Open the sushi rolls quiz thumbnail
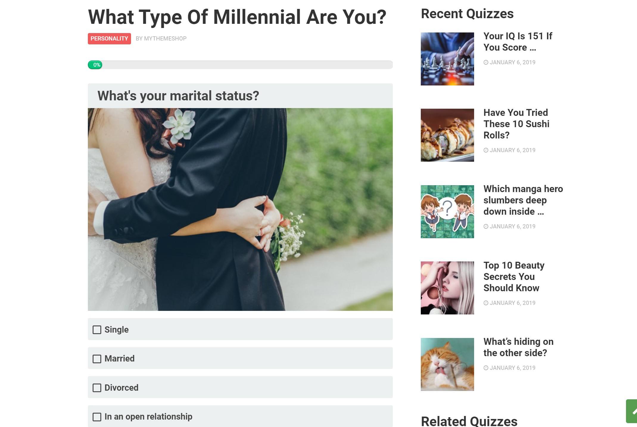Image resolution: width=637 pixels, height=427 pixels. [447, 135]
